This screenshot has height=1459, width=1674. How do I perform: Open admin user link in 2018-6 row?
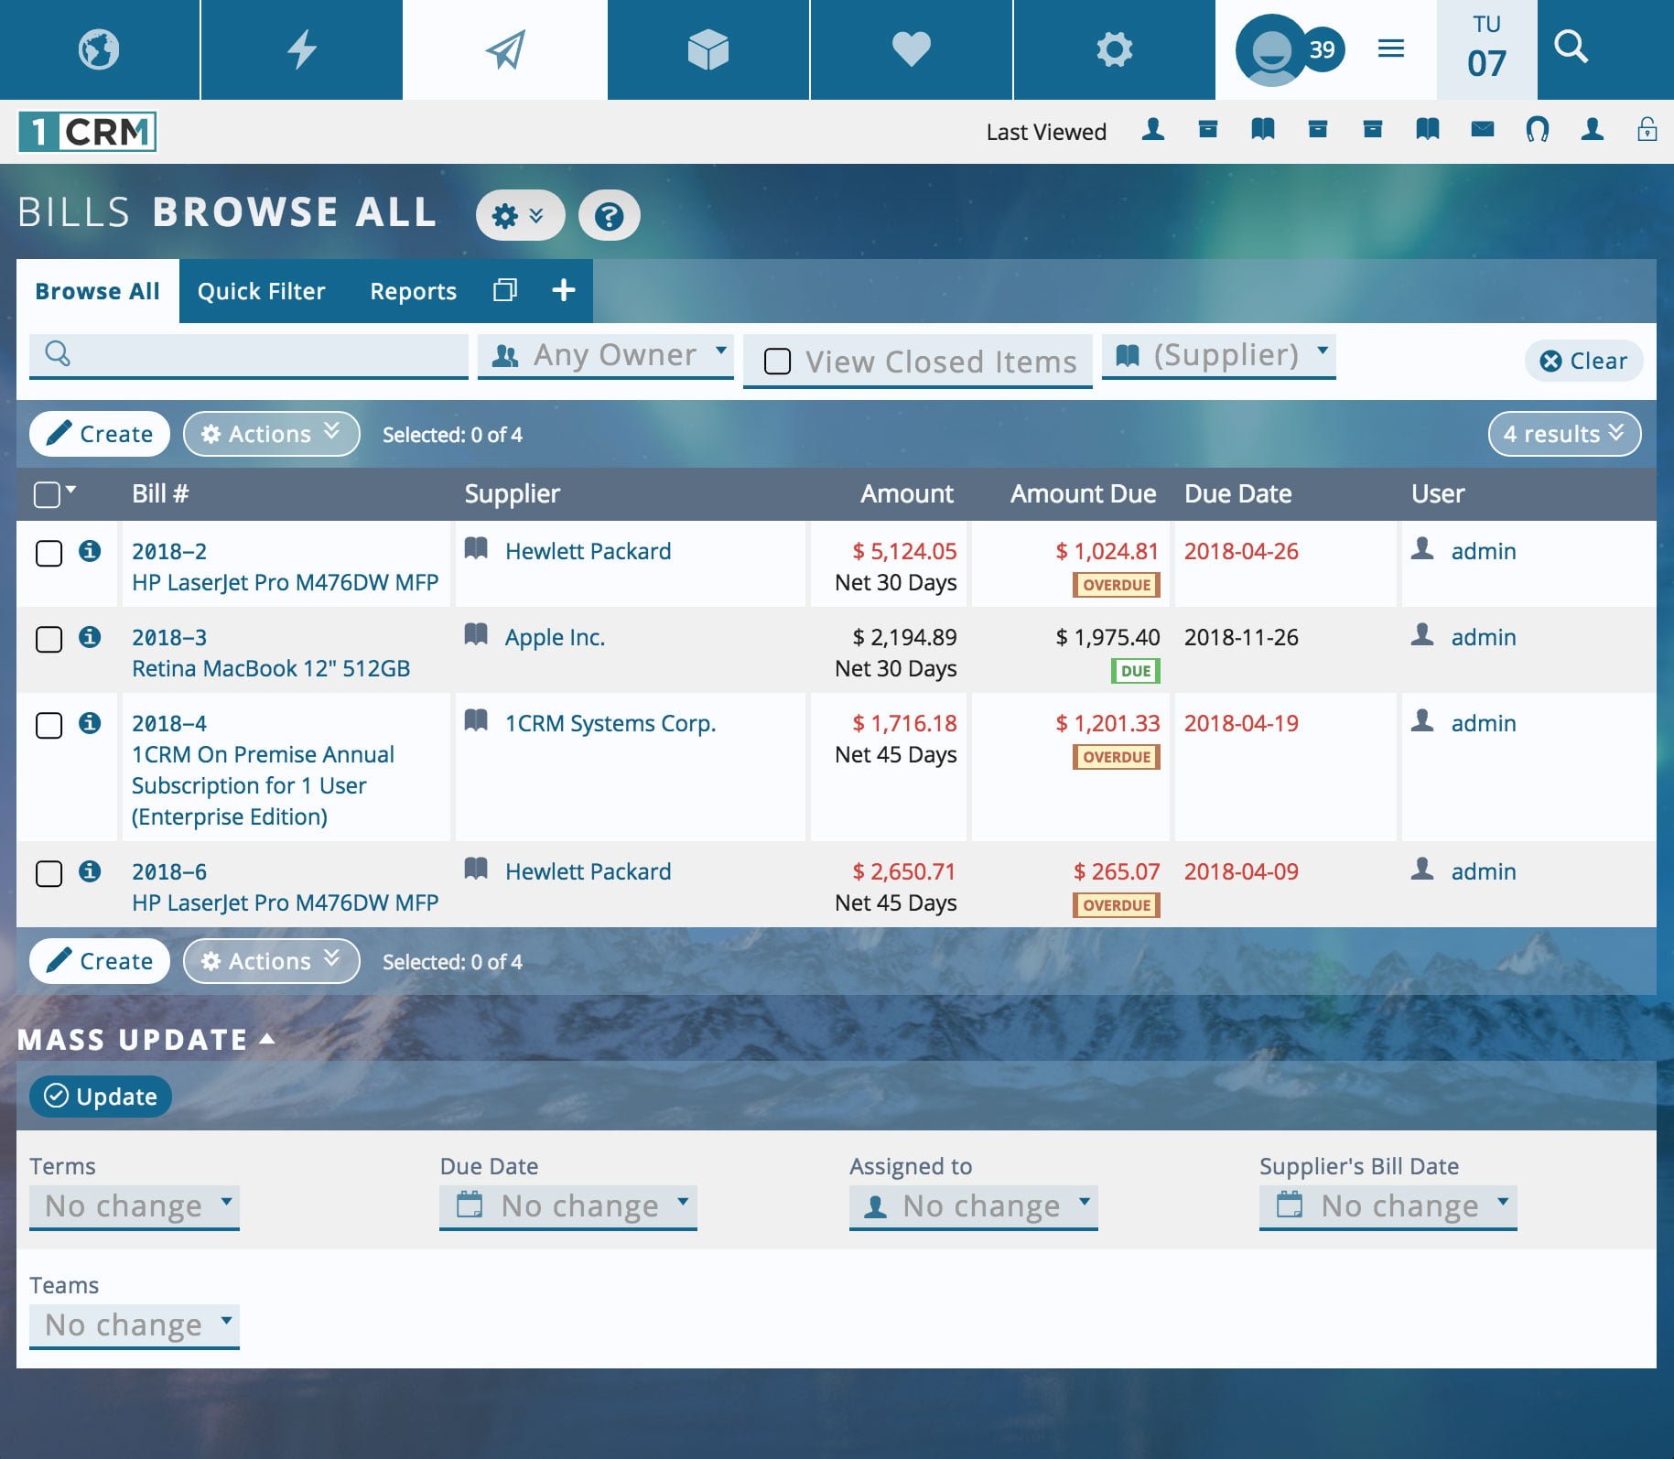(1483, 872)
